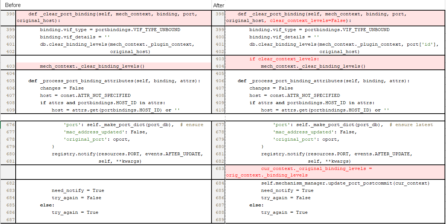Click "try_again = False" in the Before pane
The image size is (446, 224).
[77, 198]
